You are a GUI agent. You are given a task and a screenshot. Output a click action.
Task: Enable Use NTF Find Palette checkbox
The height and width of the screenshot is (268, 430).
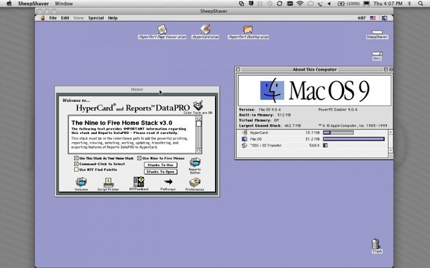click(76, 170)
